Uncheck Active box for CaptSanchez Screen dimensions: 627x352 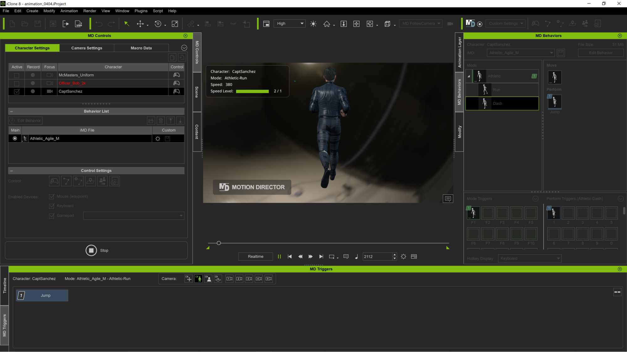point(17,92)
